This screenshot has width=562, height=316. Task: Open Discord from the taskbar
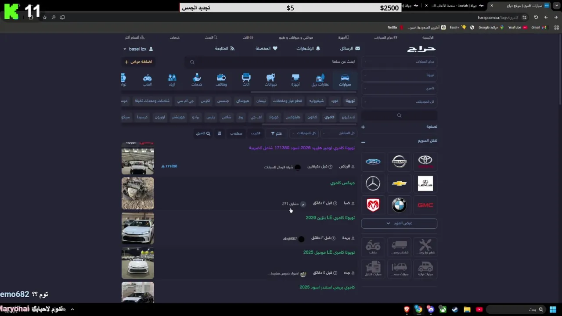(431, 309)
